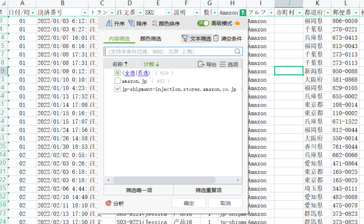This screenshot has height=224, width=364.
Task: Select column K header
Action: [x=317, y=3]
